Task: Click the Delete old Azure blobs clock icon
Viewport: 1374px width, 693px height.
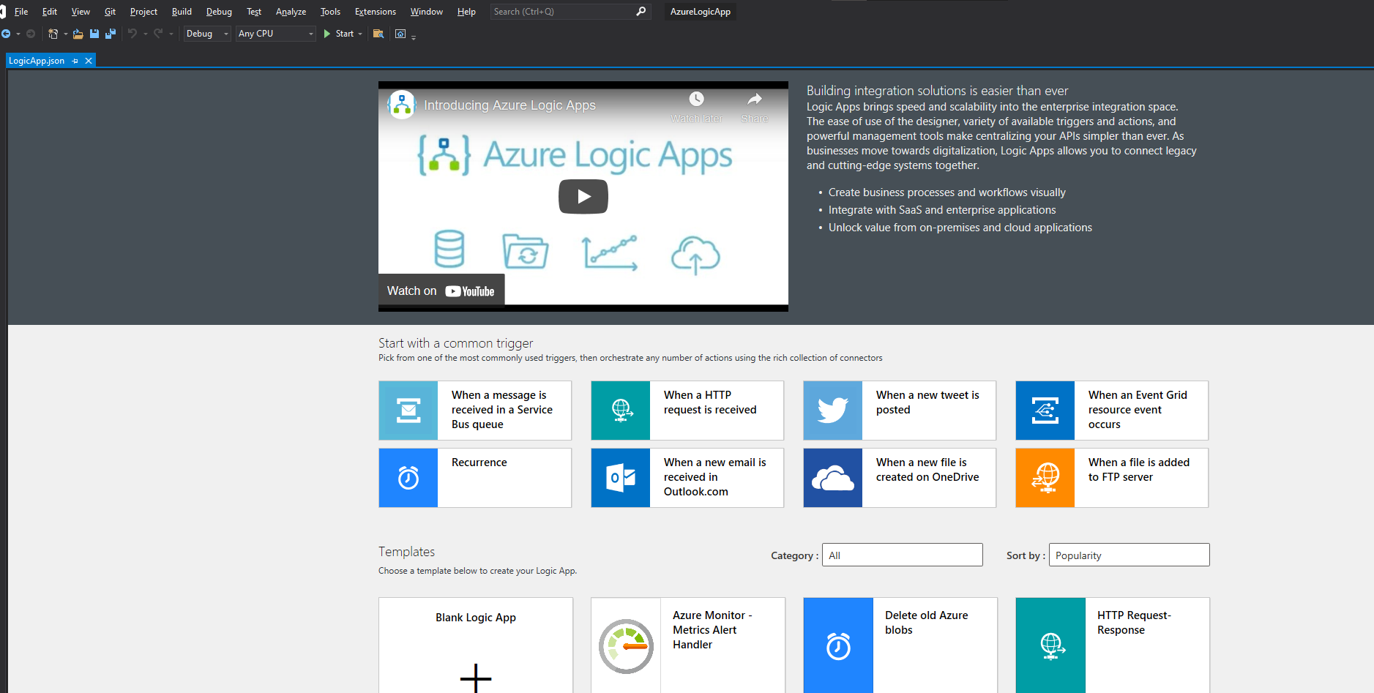Action: point(838,645)
